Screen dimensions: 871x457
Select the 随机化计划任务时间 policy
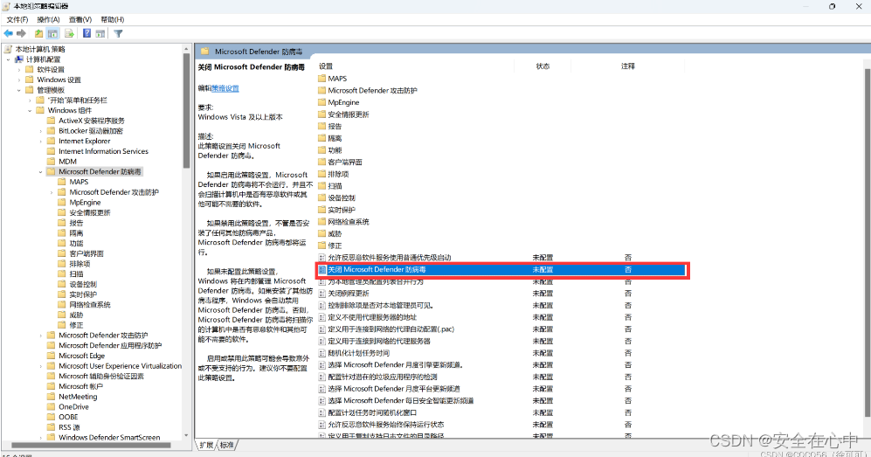tap(358, 353)
